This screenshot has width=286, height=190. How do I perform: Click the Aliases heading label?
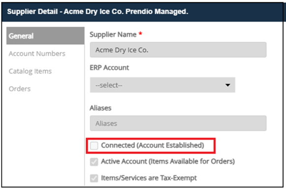coord(101,108)
